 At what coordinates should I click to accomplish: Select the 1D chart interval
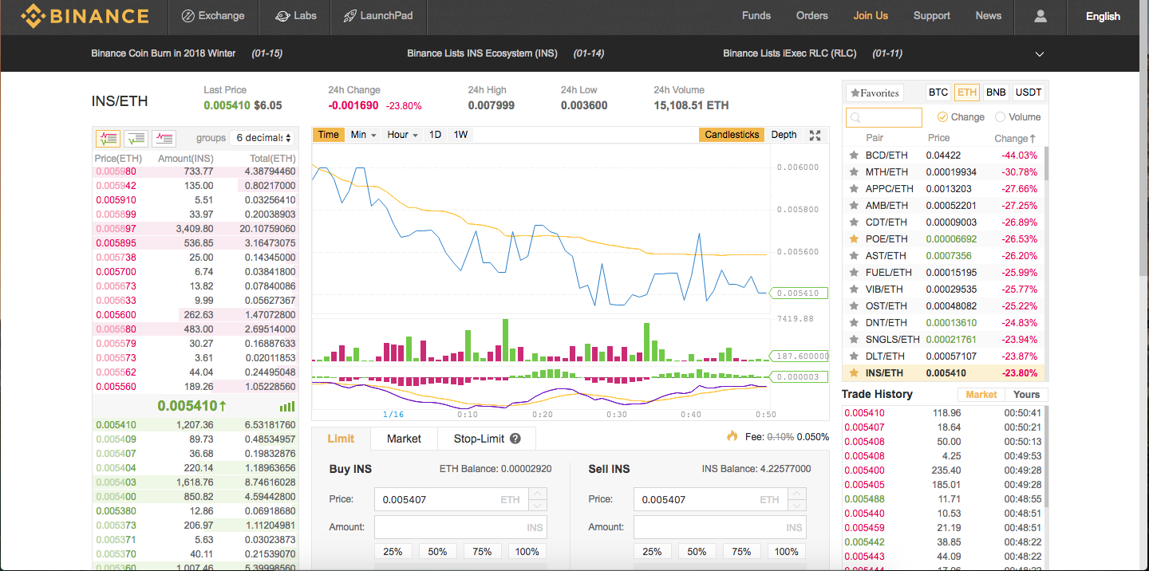[x=435, y=135]
